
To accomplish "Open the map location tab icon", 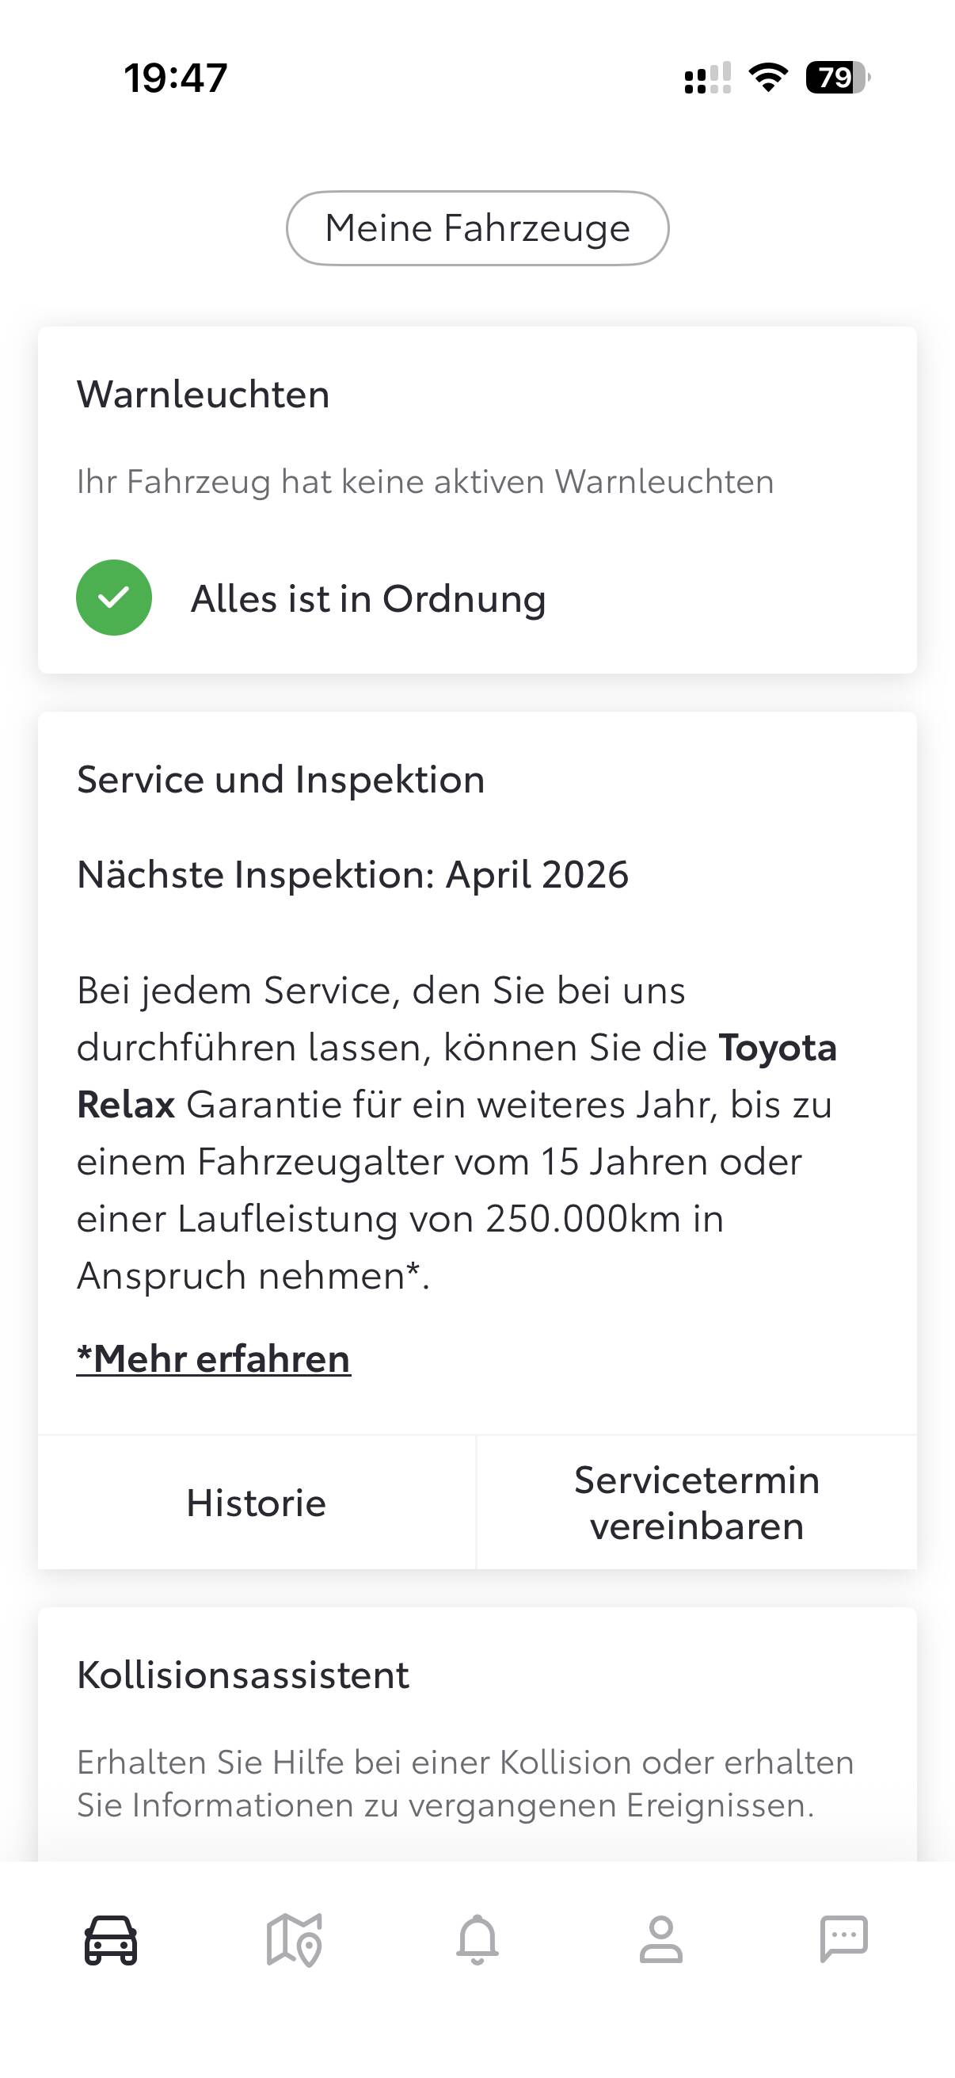I will pyautogui.click(x=294, y=1939).
